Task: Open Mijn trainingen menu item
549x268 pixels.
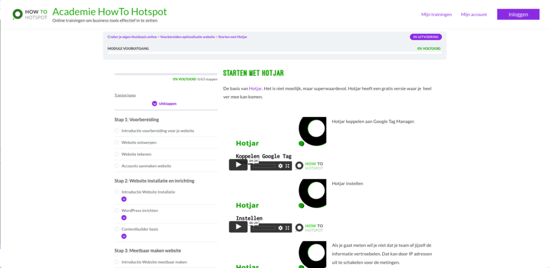Action: pyautogui.click(x=436, y=14)
